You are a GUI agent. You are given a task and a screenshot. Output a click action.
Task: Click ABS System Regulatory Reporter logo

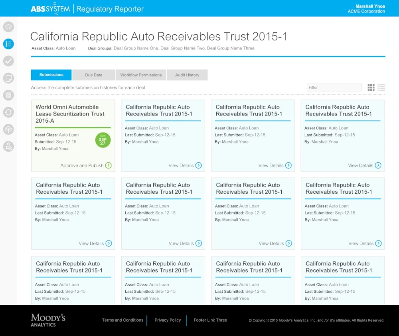[x=87, y=9]
